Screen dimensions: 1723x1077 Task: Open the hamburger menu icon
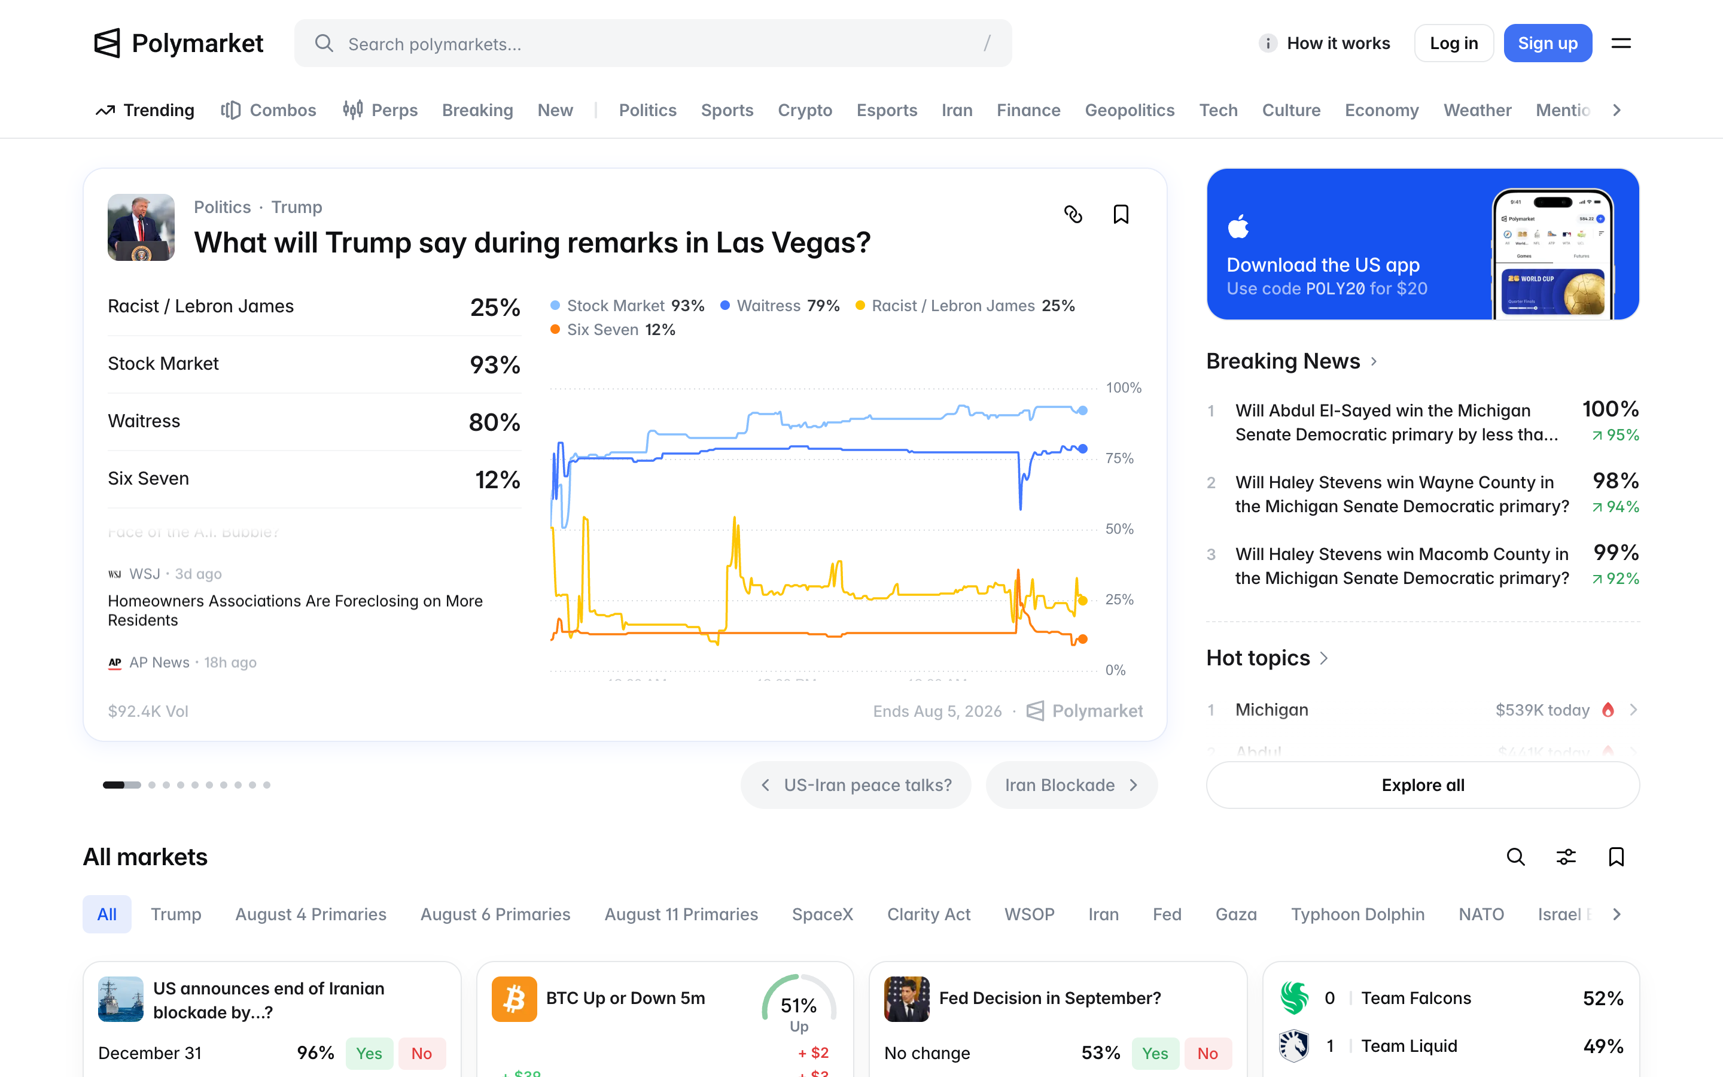(x=1621, y=44)
